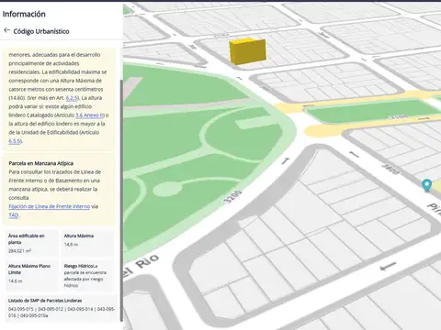Click the blue location pin on map

(426, 185)
